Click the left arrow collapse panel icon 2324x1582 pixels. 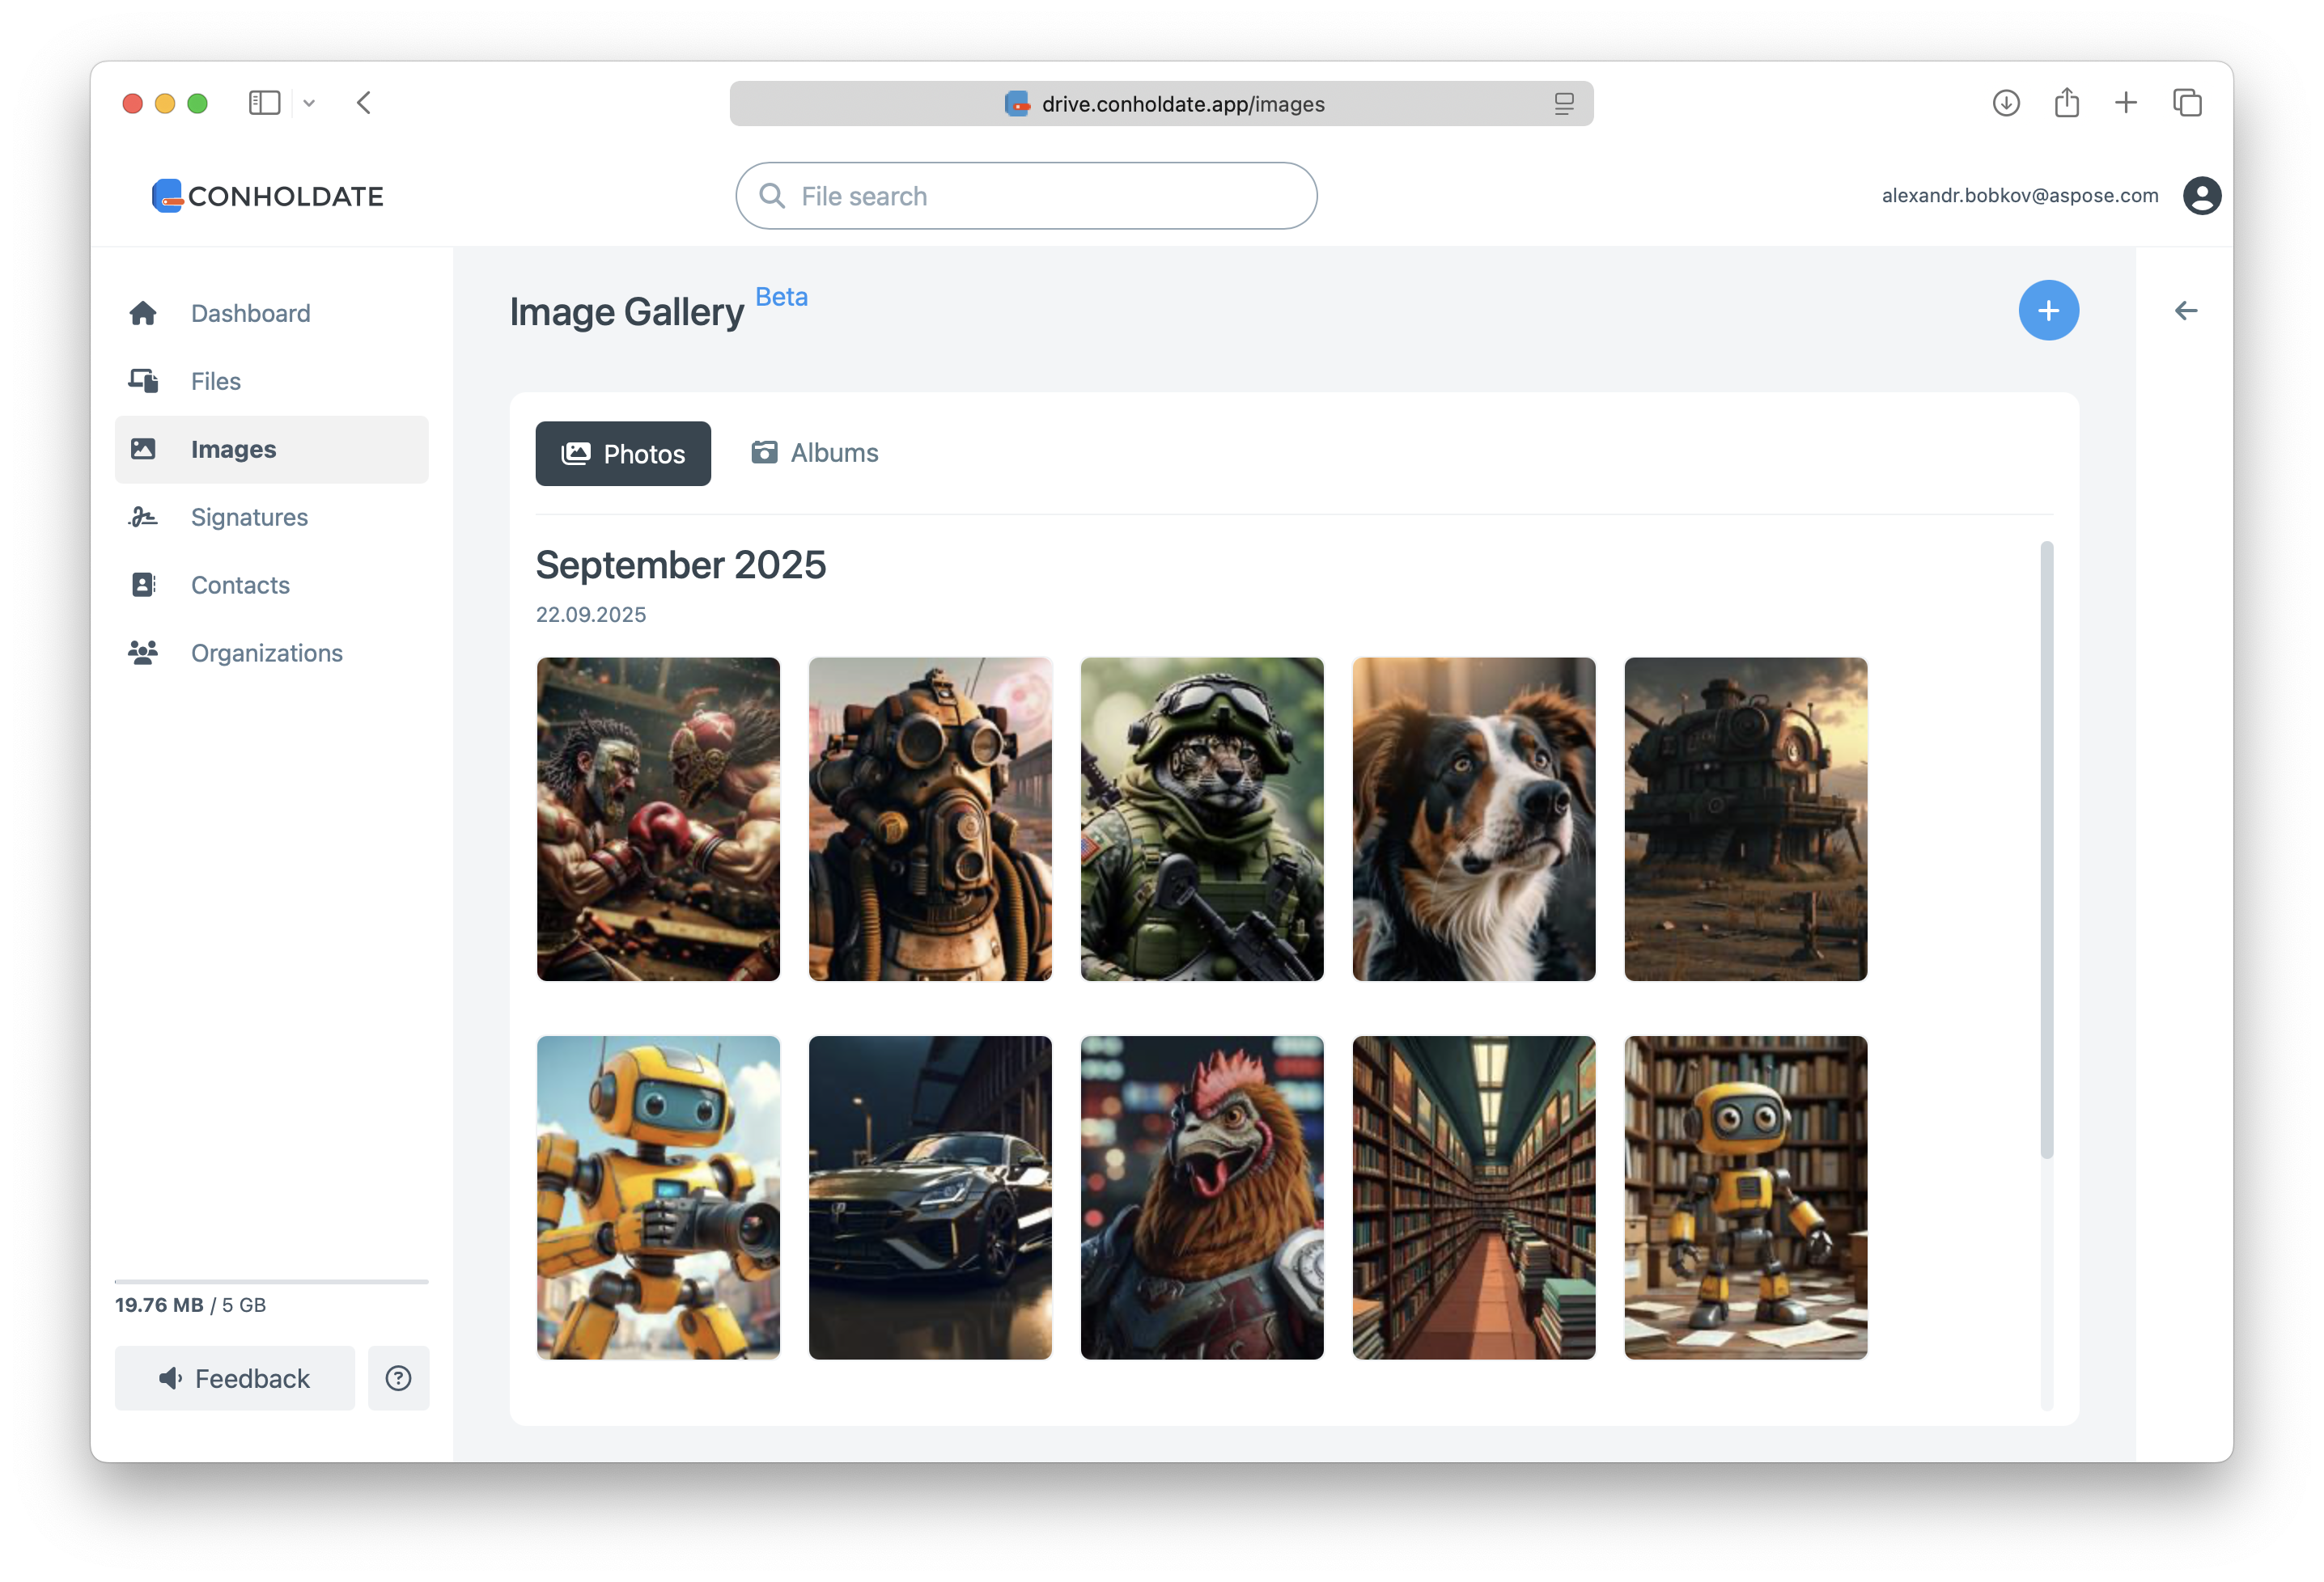[2185, 311]
